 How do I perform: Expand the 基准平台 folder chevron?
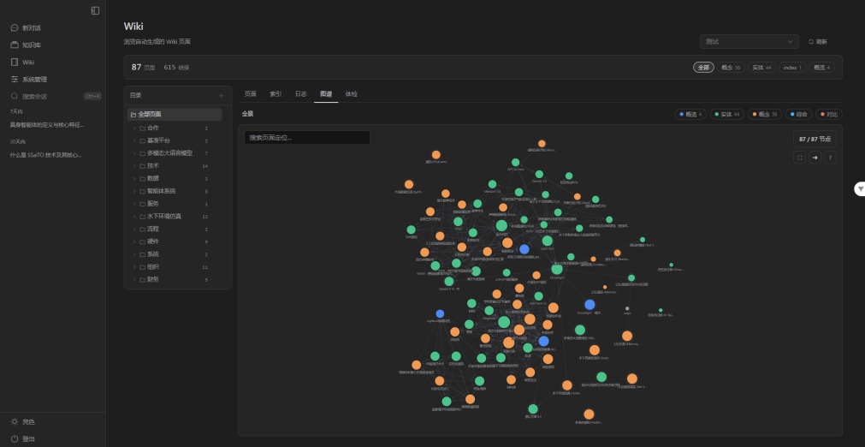click(x=134, y=140)
